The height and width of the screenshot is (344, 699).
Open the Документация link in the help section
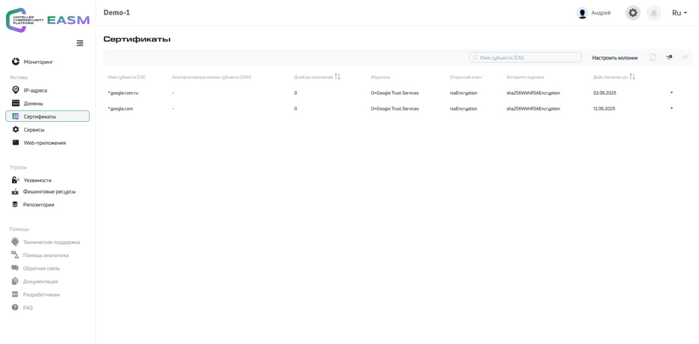click(40, 281)
